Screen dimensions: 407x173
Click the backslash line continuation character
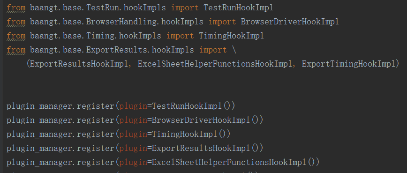point(234,50)
